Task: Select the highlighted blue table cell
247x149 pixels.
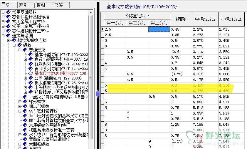Action: 159,29
